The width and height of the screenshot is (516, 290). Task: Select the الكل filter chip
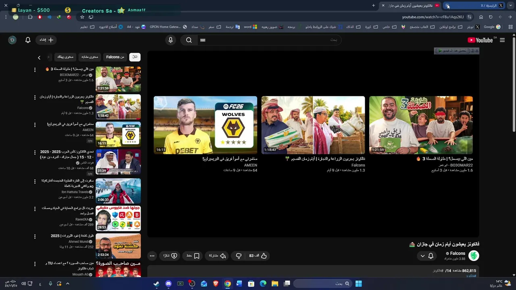(x=135, y=57)
